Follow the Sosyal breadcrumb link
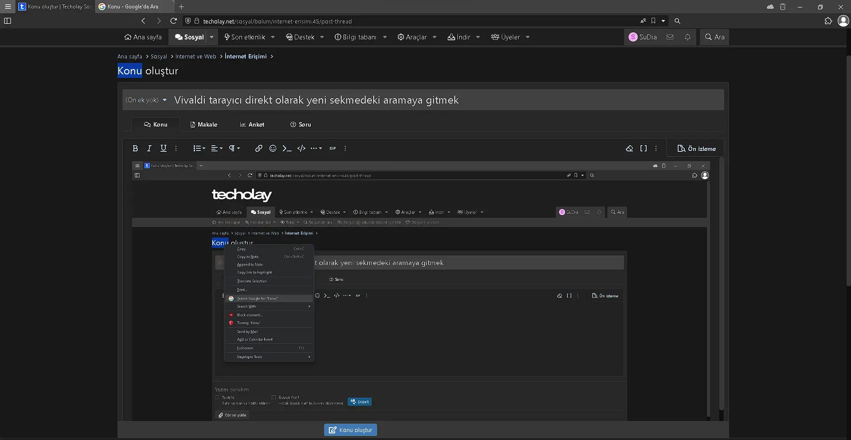 [x=159, y=56]
